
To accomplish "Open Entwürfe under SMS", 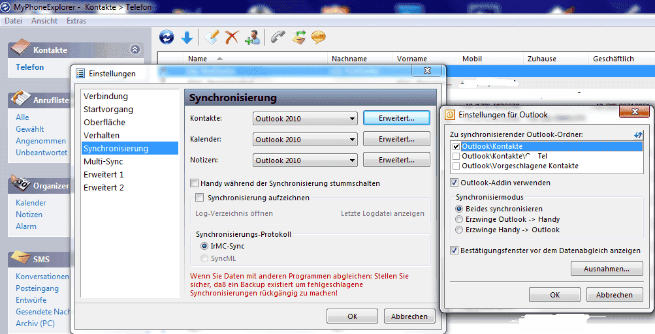I will click(31, 300).
